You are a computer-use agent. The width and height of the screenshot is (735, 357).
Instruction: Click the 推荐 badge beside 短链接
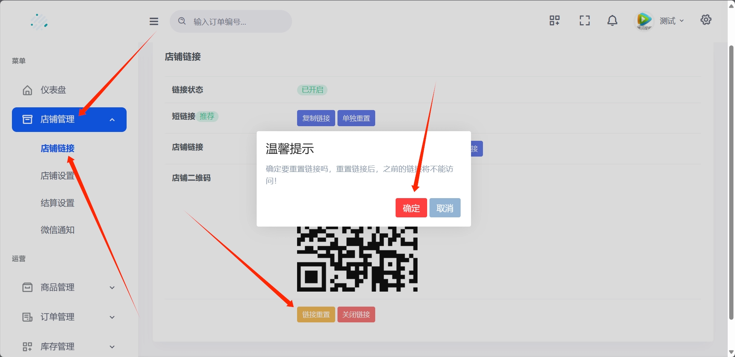point(207,117)
